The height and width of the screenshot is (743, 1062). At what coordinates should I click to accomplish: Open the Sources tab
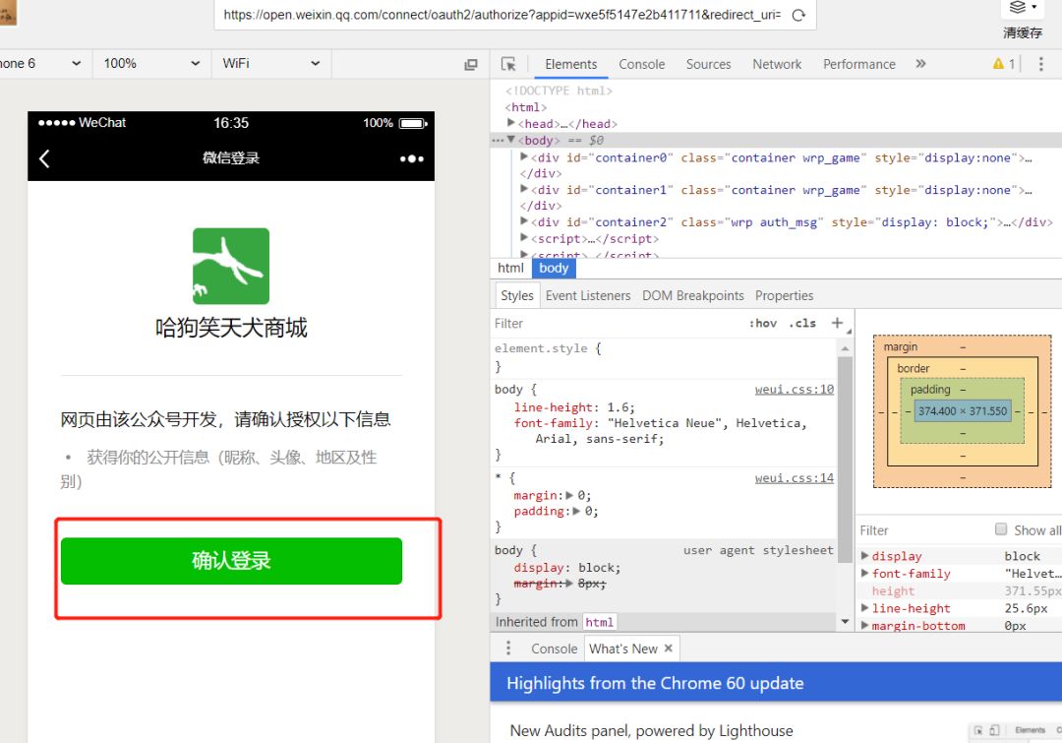[708, 64]
